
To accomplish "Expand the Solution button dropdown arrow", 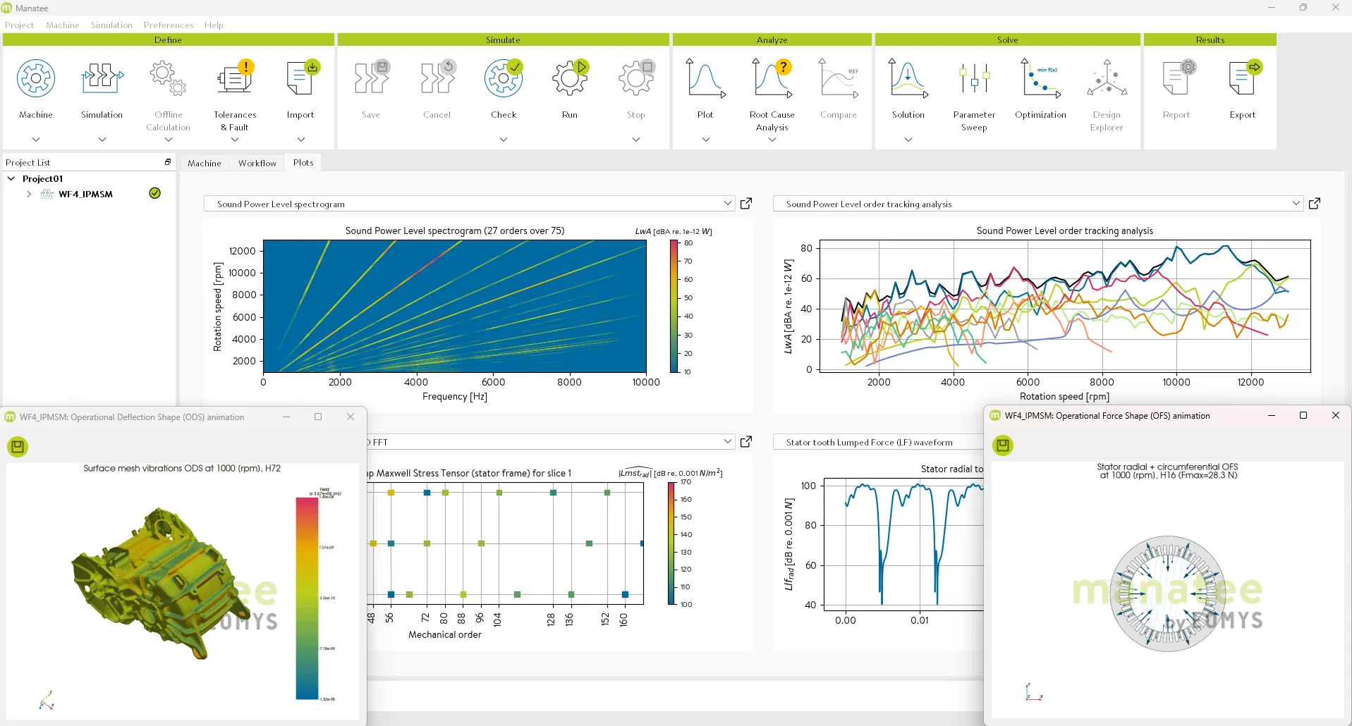I will pos(908,140).
